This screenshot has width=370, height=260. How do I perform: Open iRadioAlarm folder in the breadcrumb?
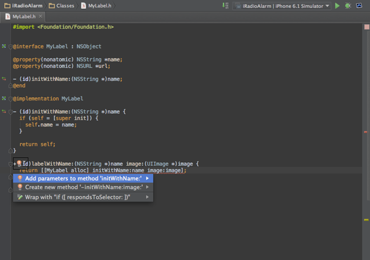[23, 6]
